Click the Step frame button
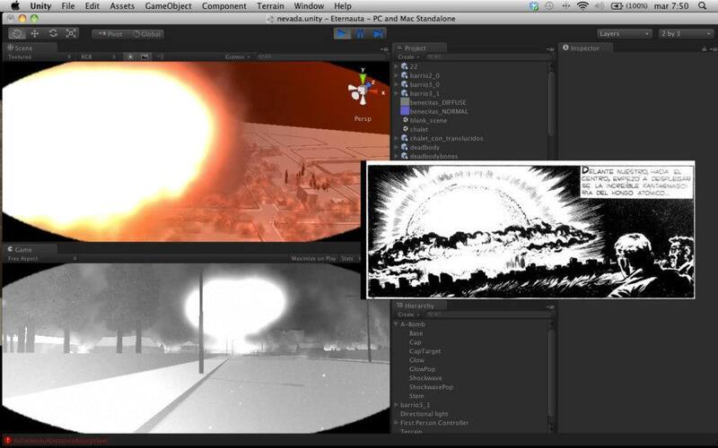718x448 pixels. 378,33
